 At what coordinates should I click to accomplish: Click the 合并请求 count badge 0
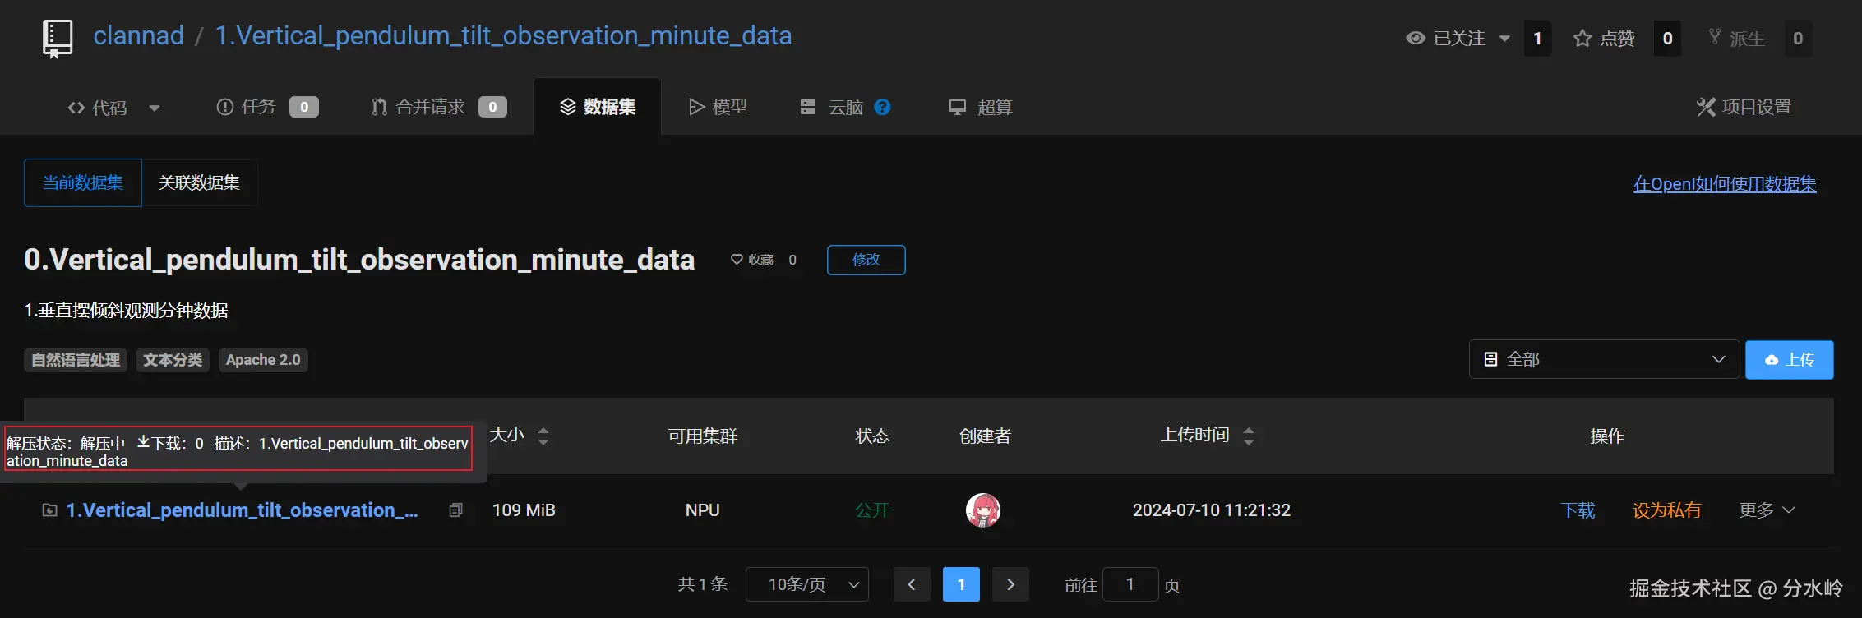pos(492,107)
